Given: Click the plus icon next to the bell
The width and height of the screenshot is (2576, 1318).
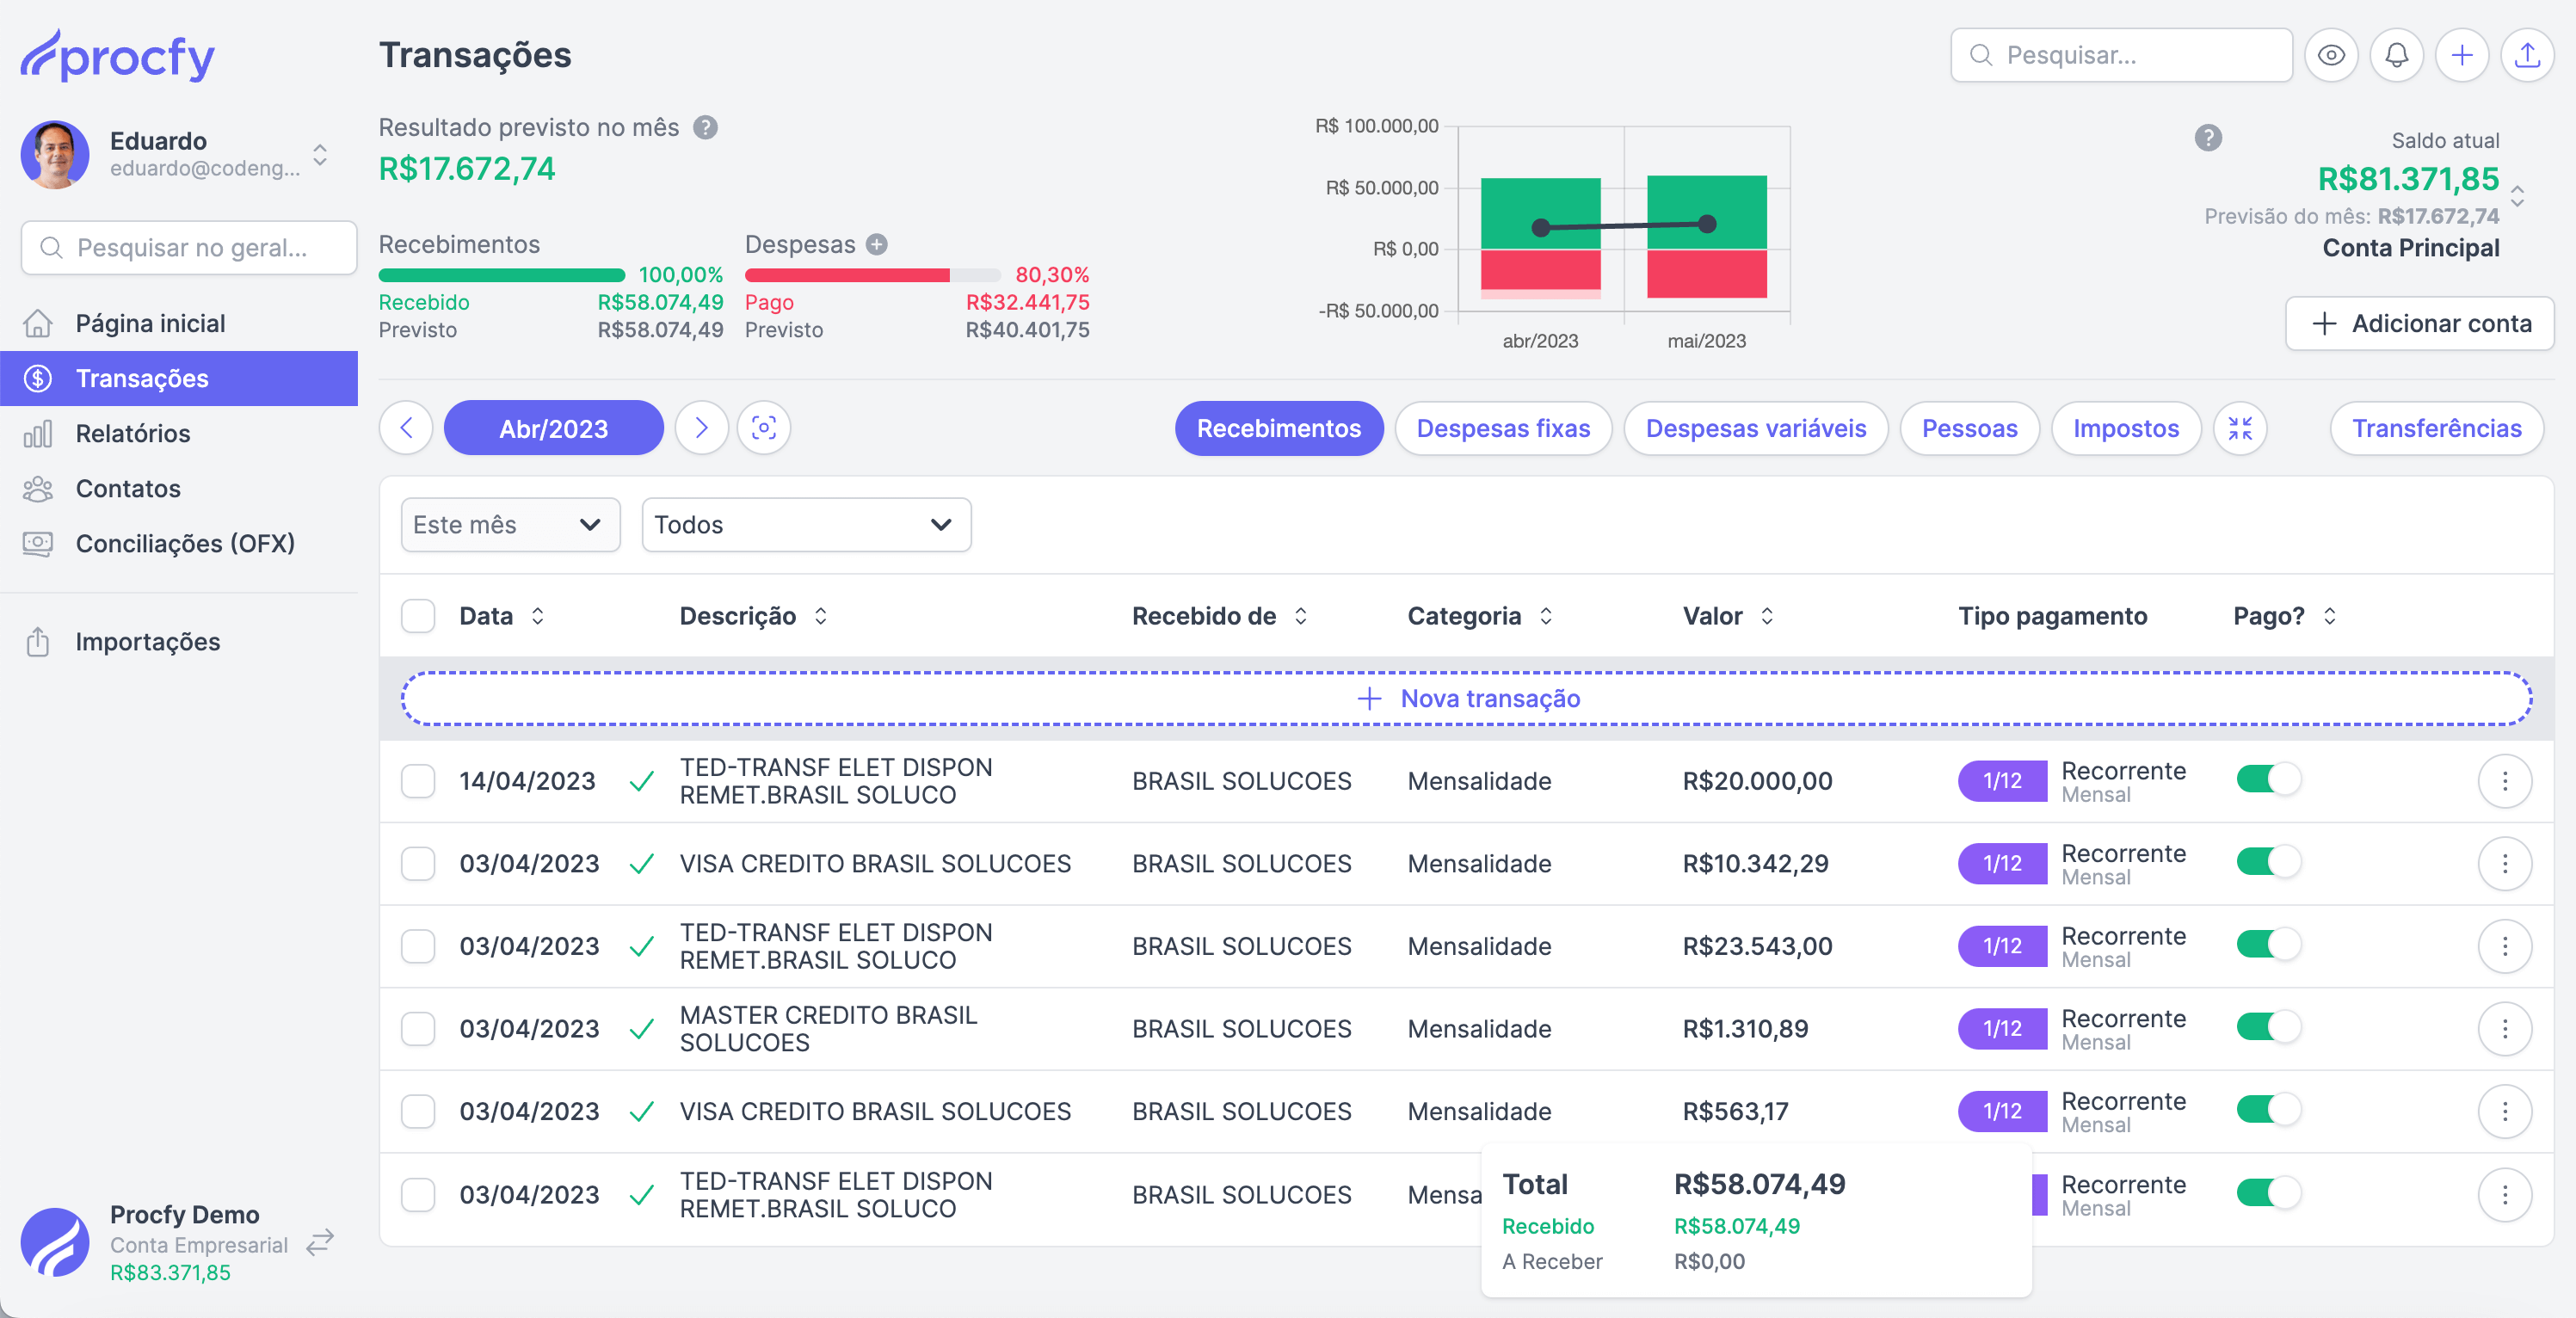Looking at the screenshot, I should tap(2461, 55).
